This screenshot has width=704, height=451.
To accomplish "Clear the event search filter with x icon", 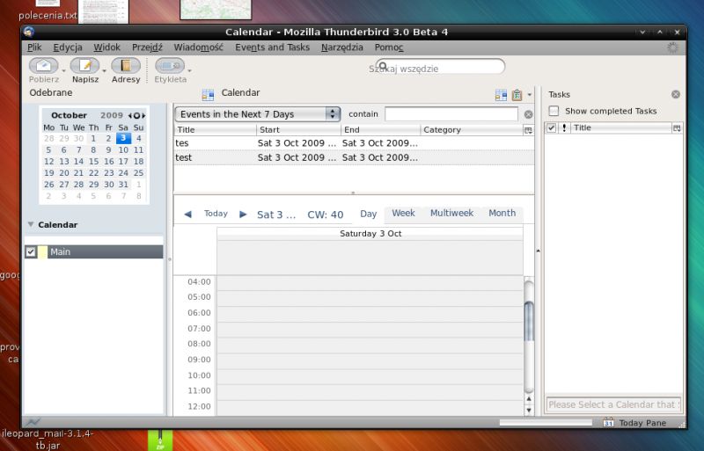I will pyautogui.click(x=529, y=114).
